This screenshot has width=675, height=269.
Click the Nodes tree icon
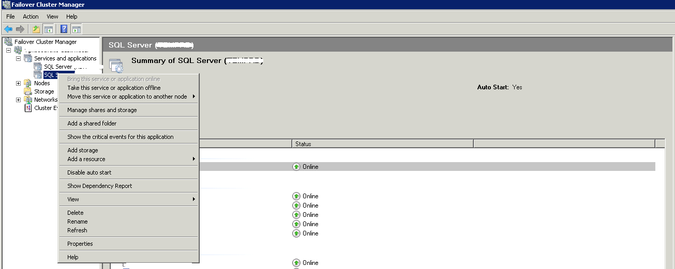click(x=28, y=83)
